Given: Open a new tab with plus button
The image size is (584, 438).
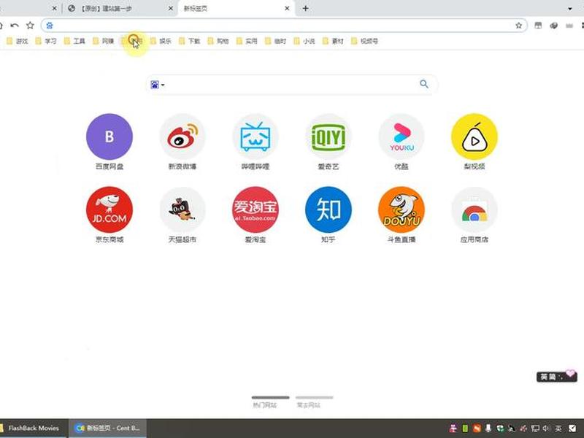Looking at the screenshot, I should (x=305, y=8).
